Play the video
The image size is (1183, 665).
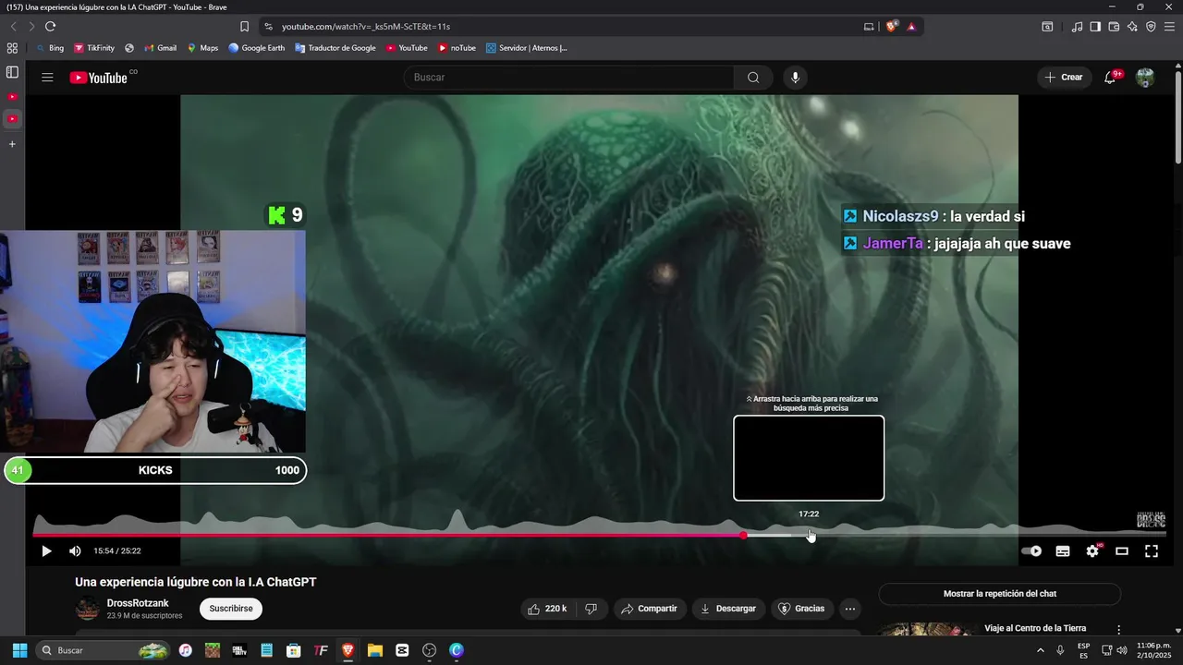[46, 551]
